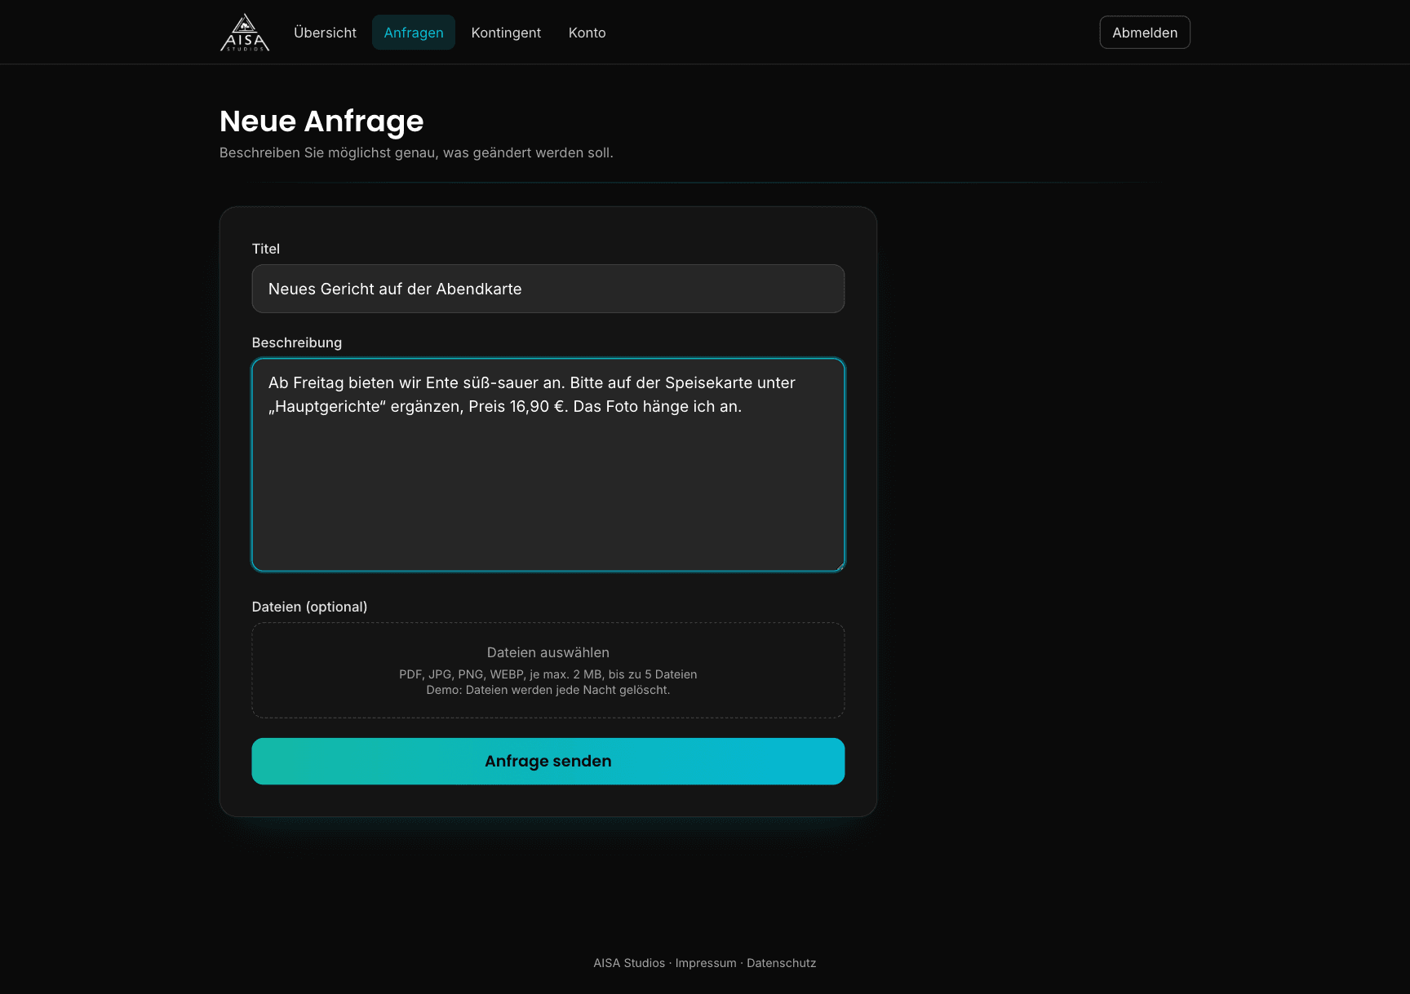This screenshot has width=1410, height=994.
Task: Open the Übersicht nav item
Action: pyautogui.click(x=325, y=33)
